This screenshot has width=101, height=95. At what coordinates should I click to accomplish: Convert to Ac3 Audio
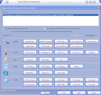click(x=77, y=84)
